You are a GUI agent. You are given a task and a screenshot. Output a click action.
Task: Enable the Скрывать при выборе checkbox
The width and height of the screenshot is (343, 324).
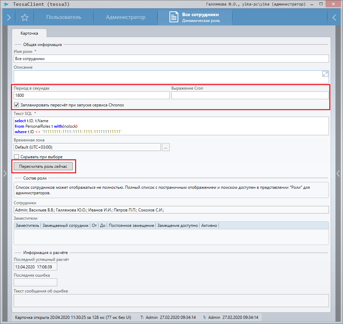click(x=16, y=157)
